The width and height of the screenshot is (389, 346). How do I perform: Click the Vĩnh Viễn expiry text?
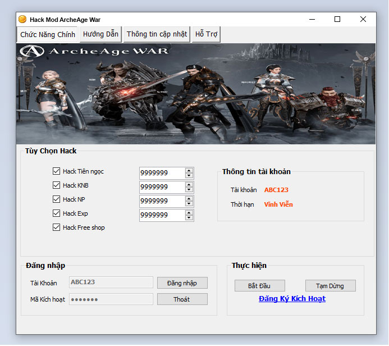click(278, 204)
